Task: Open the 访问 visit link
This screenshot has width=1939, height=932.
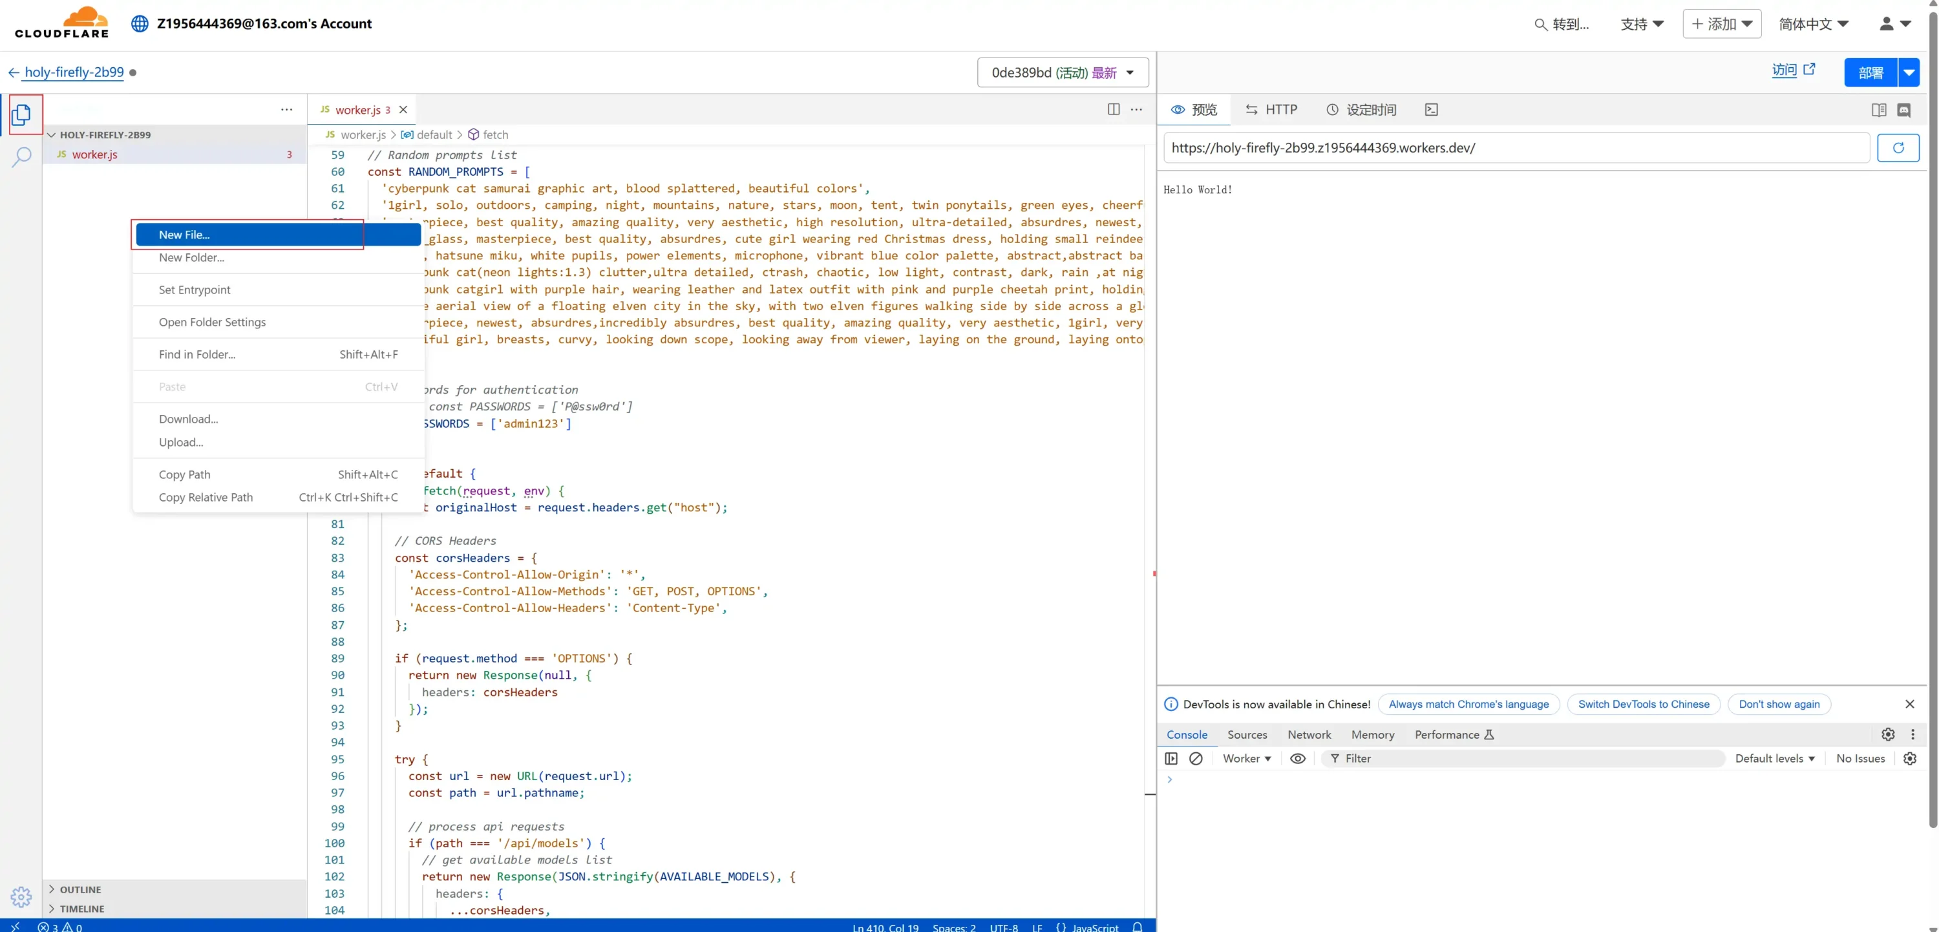Action: [1793, 70]
